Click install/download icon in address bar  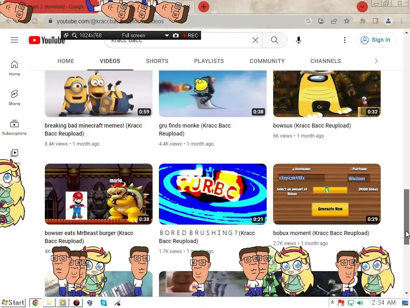click(321, 21)
